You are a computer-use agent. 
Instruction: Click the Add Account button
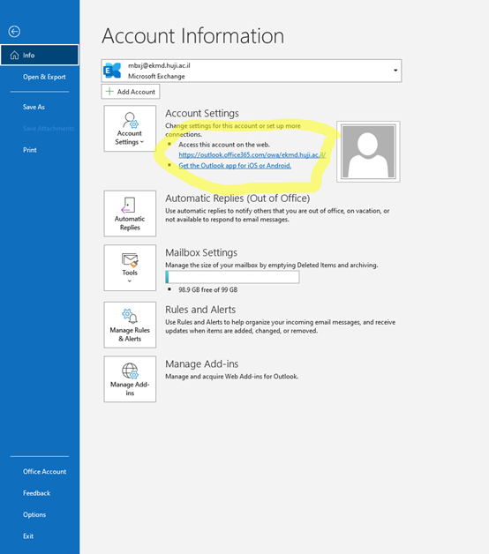click(131, 92)
